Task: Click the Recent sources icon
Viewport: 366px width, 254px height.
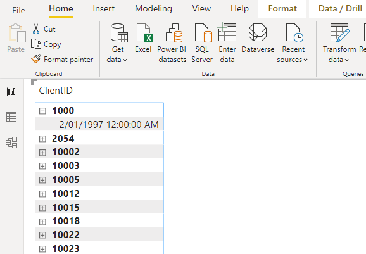Action: tap(294, 33)
